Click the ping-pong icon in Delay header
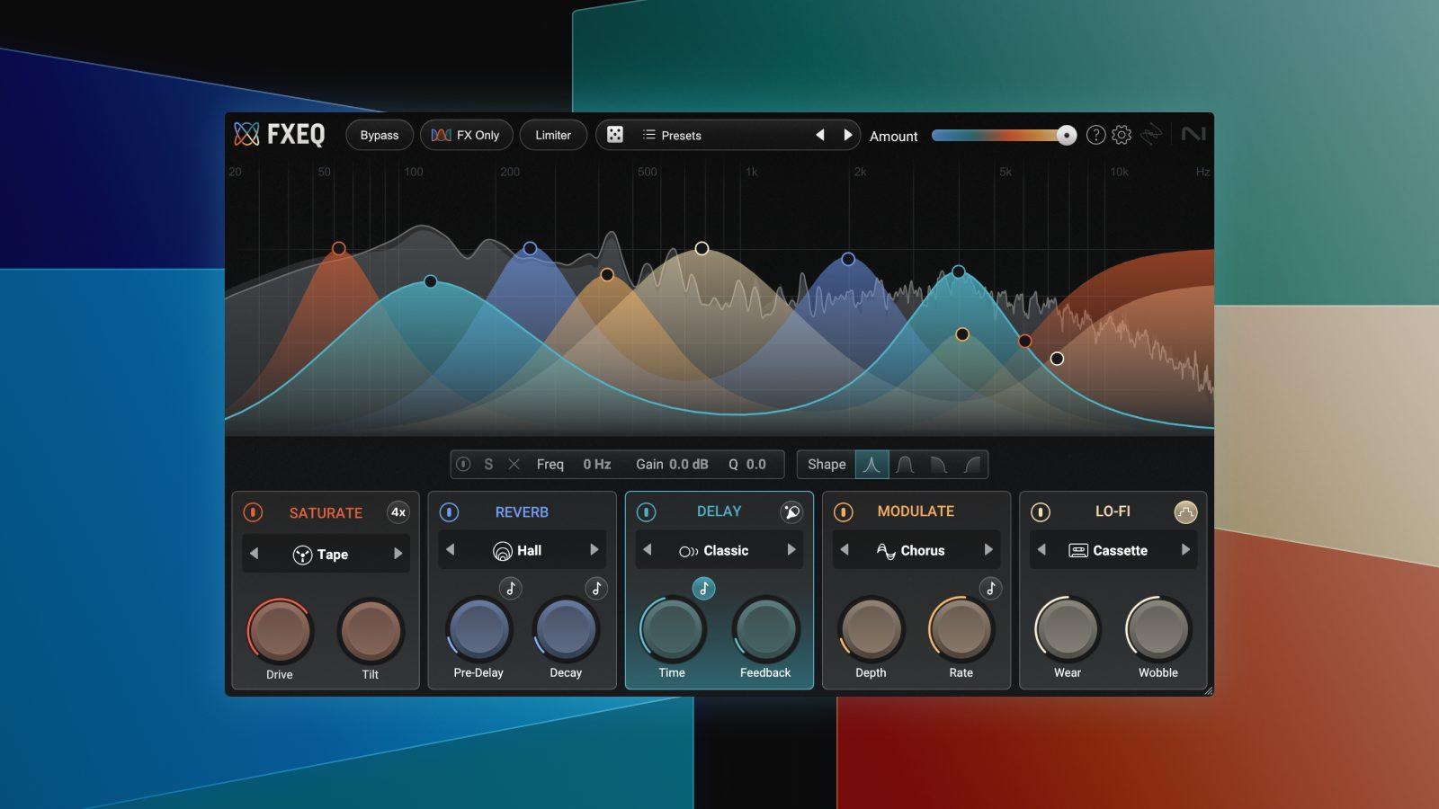Screen dimensions: 1439x809 tap(791, 511)
